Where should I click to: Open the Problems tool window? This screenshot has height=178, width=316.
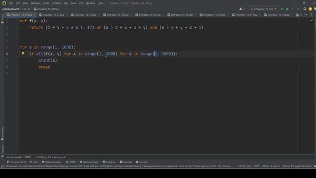pos(109,162)
